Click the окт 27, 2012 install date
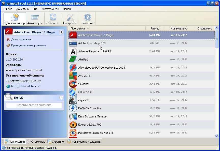220x151 pixels. point(179,76)
